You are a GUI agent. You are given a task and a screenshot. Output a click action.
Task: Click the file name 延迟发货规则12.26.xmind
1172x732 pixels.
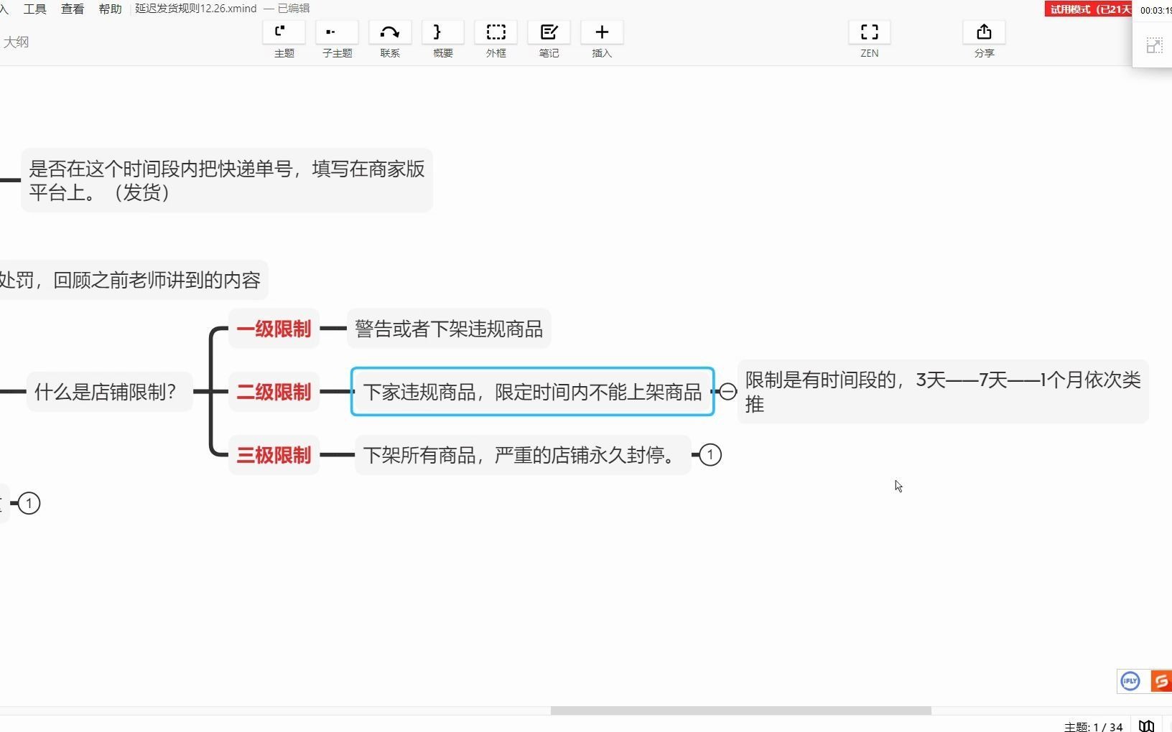pyautogui.click(x=196, y=9)
